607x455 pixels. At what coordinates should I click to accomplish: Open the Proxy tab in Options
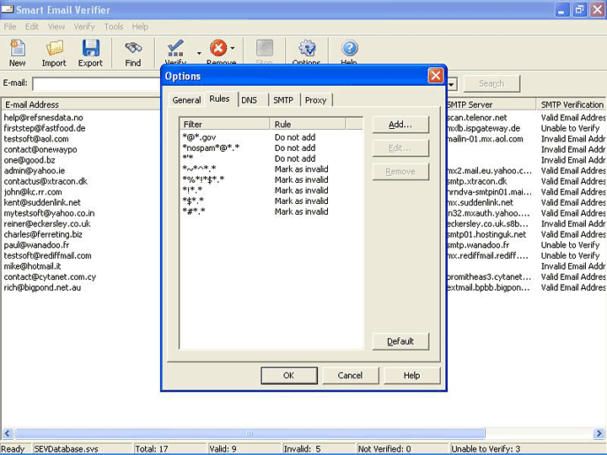coord(315,100)
